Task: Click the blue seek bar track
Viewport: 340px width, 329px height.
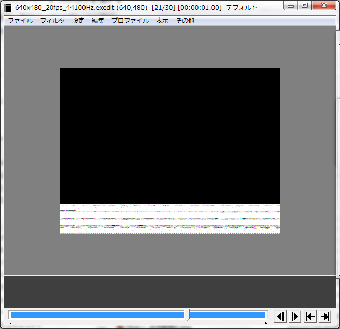Action: click(x=138, y=315)
